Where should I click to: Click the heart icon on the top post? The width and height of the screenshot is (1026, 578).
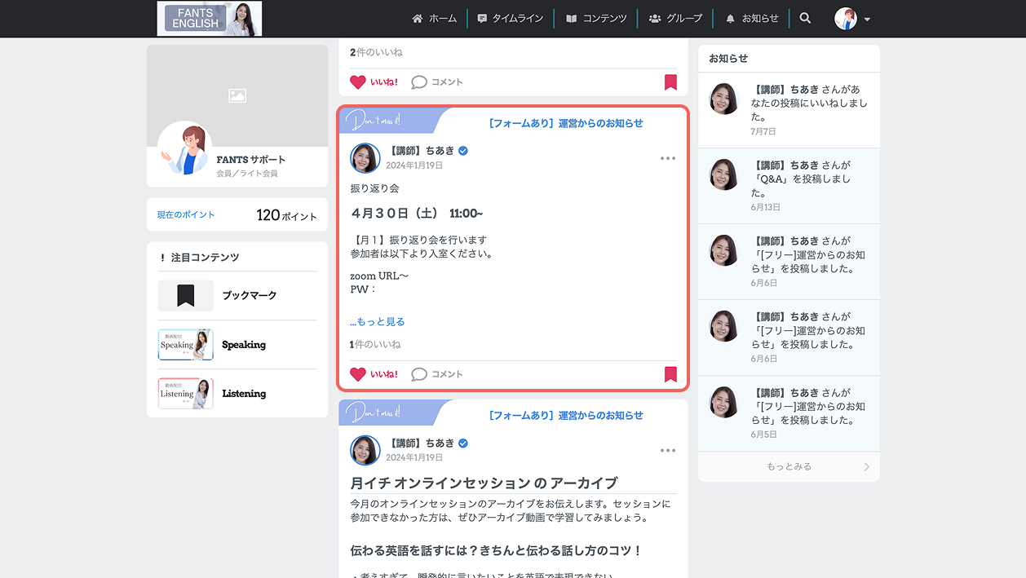pos(358,82)
